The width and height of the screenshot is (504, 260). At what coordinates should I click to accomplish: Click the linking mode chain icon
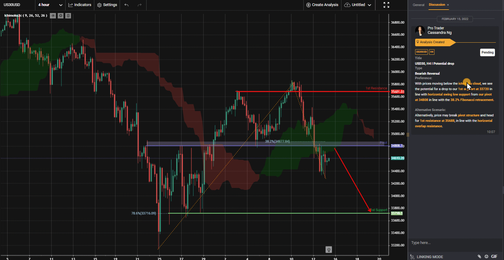coord(412,257)
